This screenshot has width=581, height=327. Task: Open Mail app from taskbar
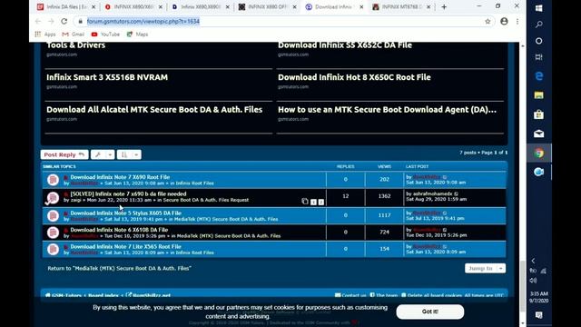click(x=539, y=134)
